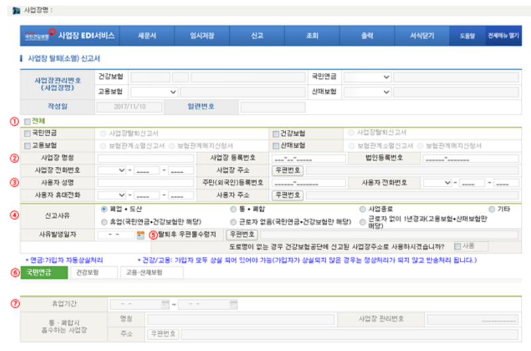Select 근로자 없이 1년경과 radio

[362, 222]
